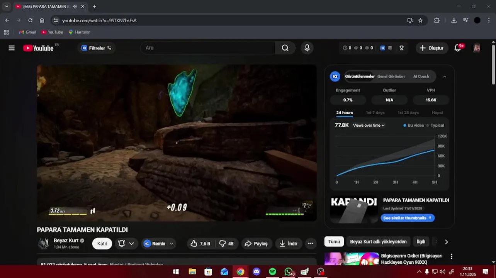This screenshot has width=496, height=278.
Task: Switch to the Görüntülenmeler tab
Action: click(x=360, y=76)
